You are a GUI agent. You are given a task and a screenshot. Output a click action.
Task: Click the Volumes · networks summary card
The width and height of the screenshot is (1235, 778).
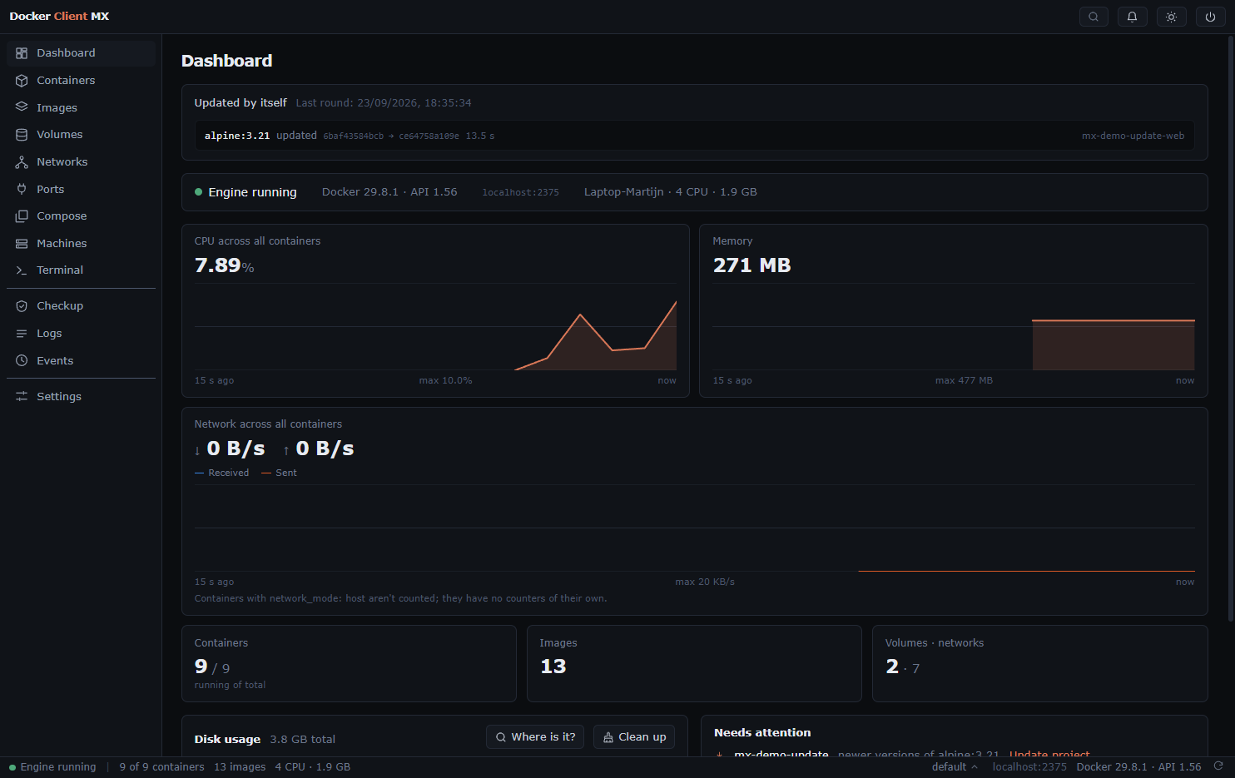coord(1040,663)
